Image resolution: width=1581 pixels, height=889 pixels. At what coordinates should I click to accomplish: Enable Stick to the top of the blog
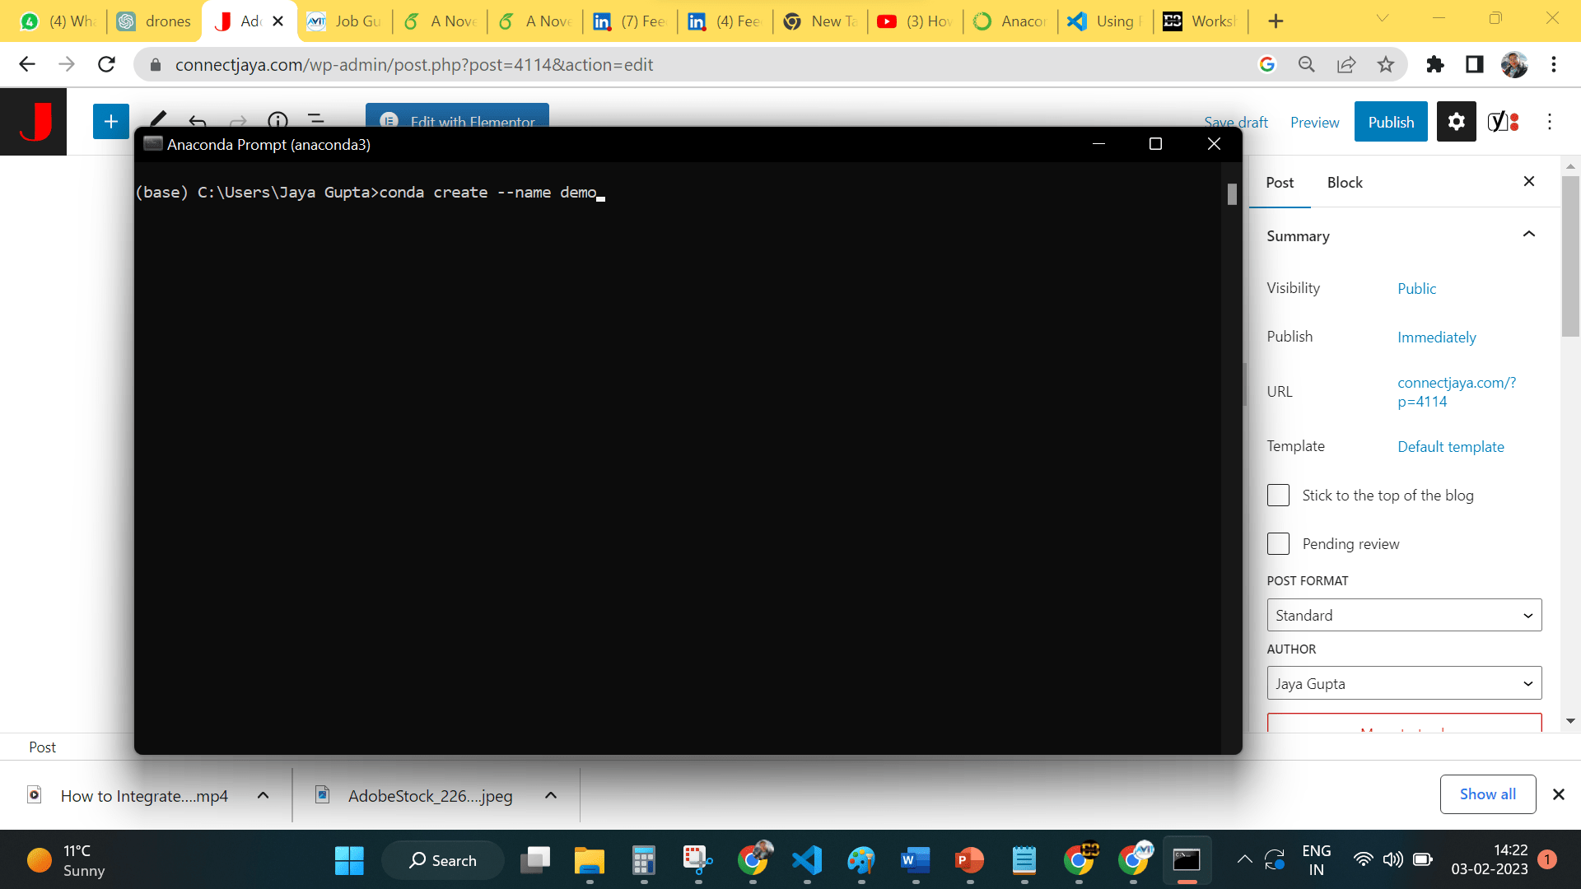point(1278,495)
